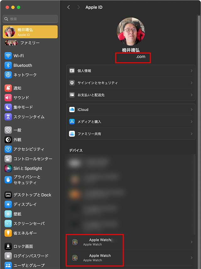
Task: Select ディスプレイ sun icon
Action: click(8, 205)
